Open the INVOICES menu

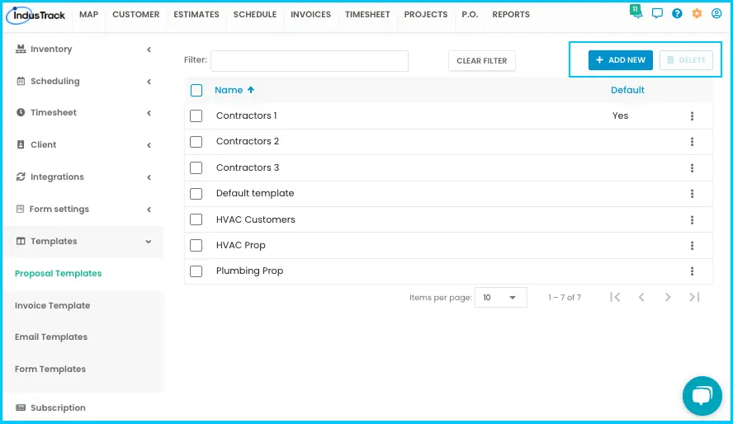click(310, 15)
